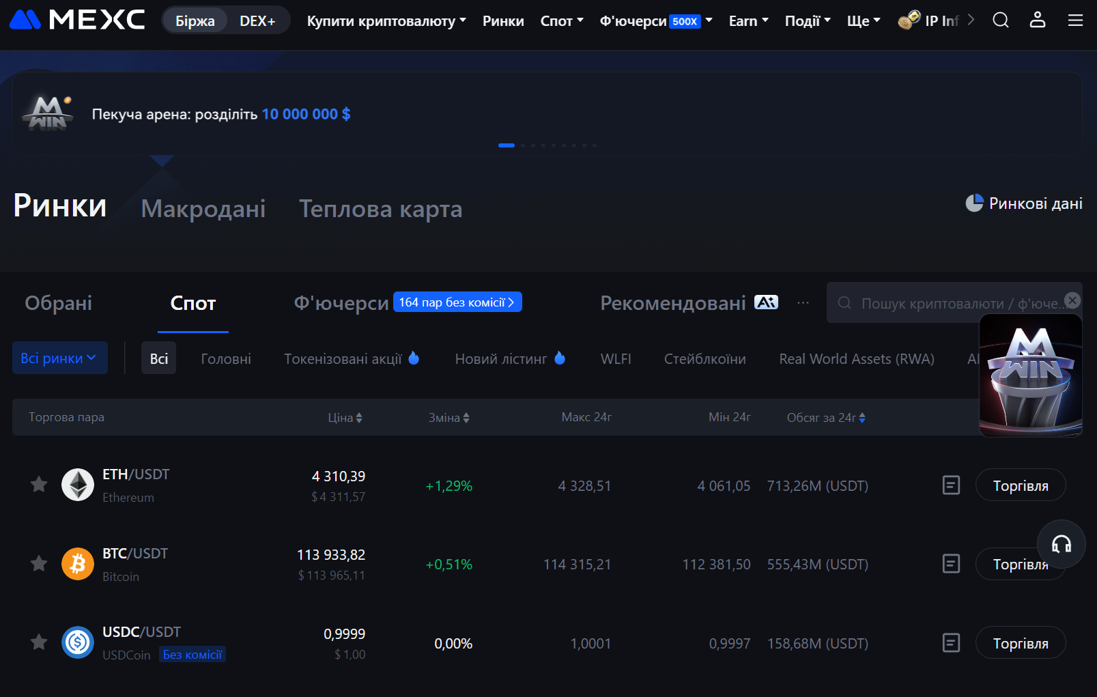Open the Всі ринки dropdown
Image resolution: width=1097 pixels, height=697 pixels.
(x=60, y=358)
